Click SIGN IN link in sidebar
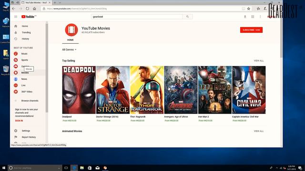Viewport: 305px width, 171px height. [x=19, y=121]
